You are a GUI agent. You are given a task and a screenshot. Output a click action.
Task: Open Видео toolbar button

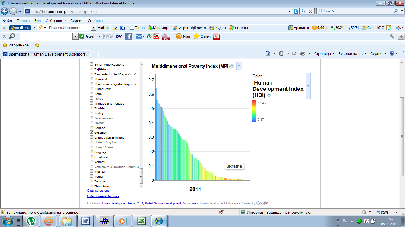tap(217, 28)
